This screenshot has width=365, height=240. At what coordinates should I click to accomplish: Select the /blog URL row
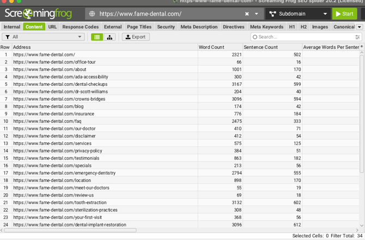(179, 106)
